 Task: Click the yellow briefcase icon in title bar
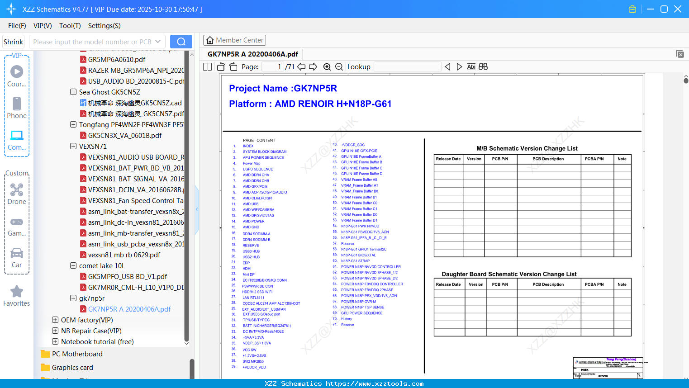click(x=632, y=9)
